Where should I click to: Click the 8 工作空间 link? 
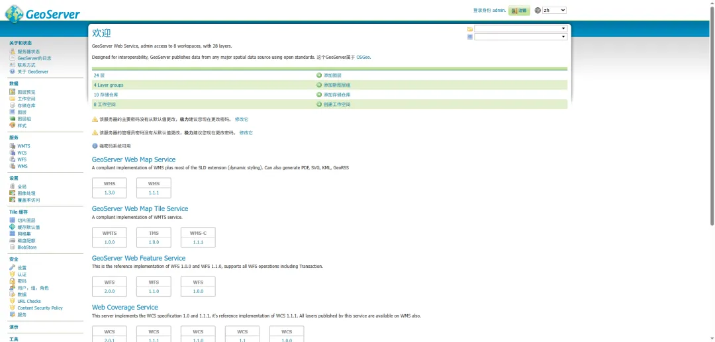105,105
